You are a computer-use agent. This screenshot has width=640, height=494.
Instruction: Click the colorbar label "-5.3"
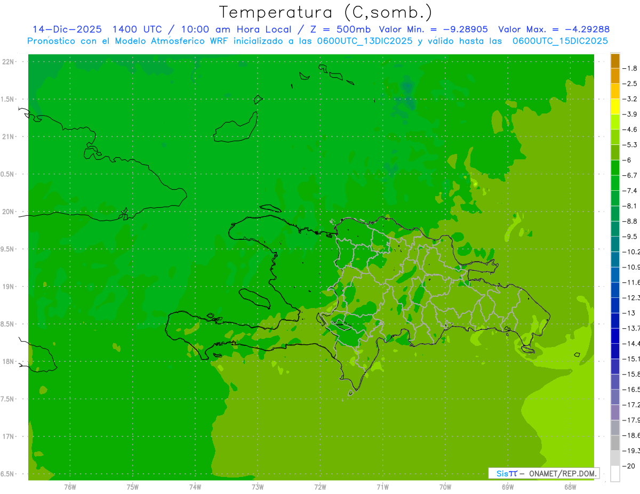pos(630,144)
